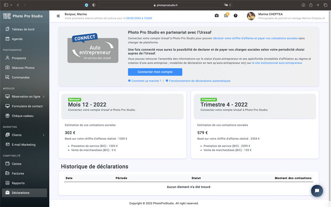The height and width of the screenshot is (207, 331).
Task: Click the Mensuel green badge
Action: (74, 99)
